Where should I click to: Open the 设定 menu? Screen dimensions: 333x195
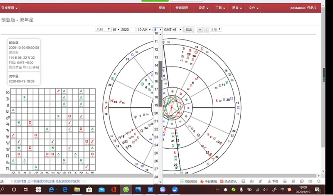[203, 8]
